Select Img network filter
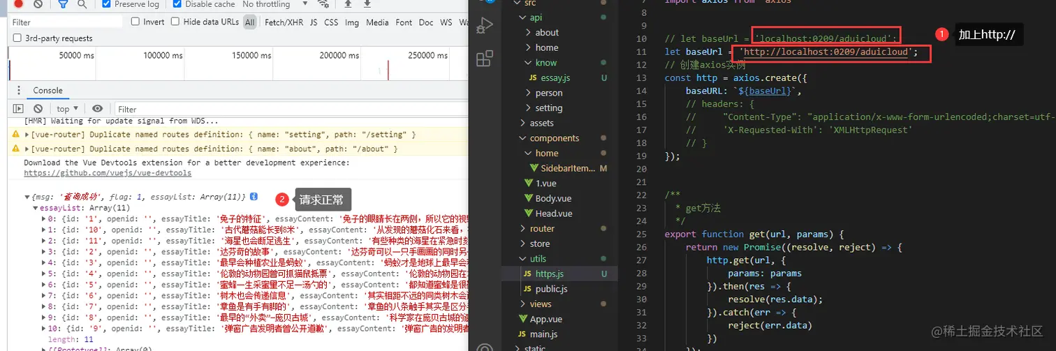The height and width of the screenshot is (351, 1056). pyautogui.click(x=352, y=22)
